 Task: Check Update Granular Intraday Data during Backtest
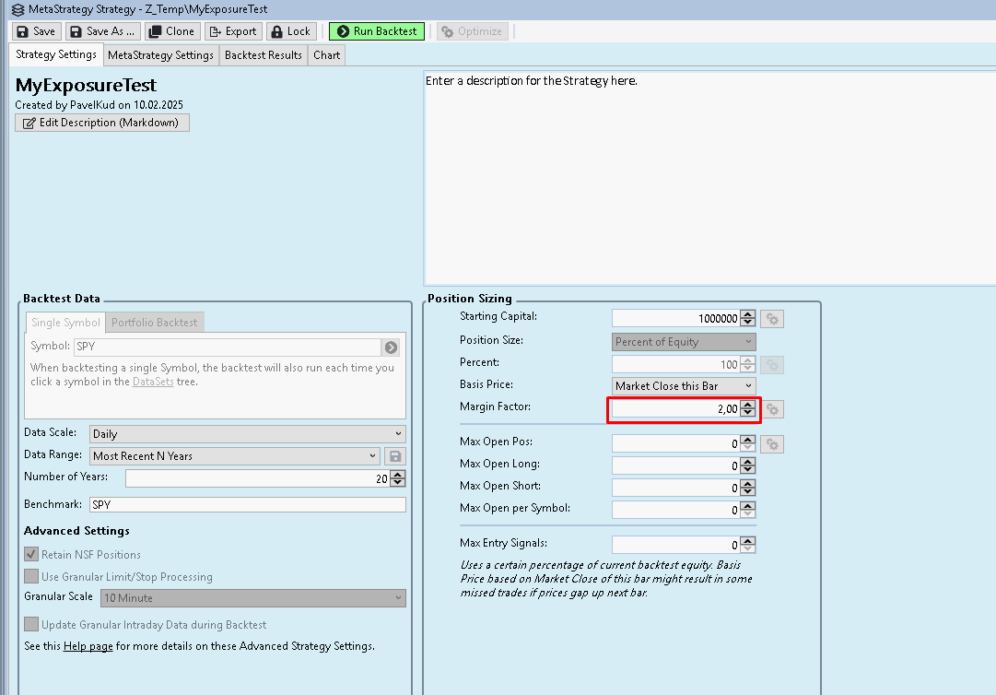[32, 625]
